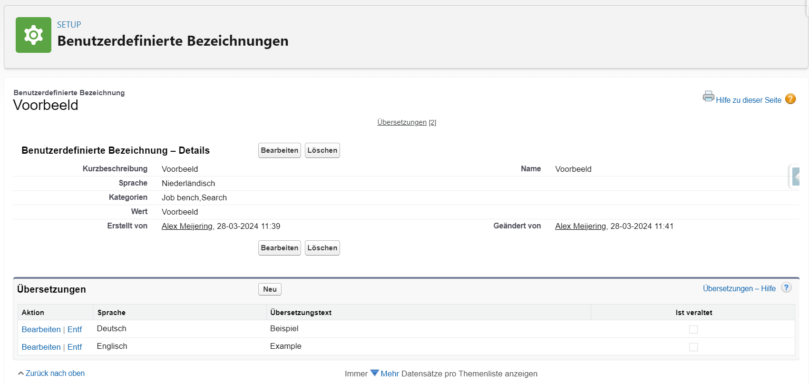Expand the collapsed side panel arrow tab
The image size is (809, 384).
pos(795,177)
